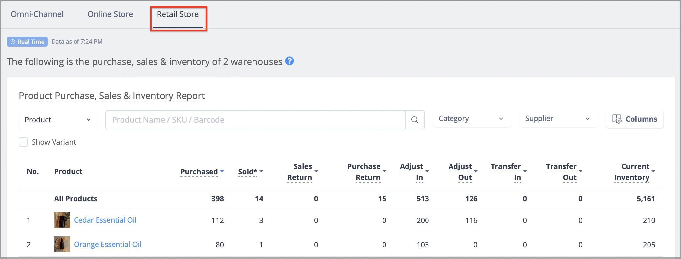Screen dimensions: 681x259
Task: Click the Product Purchase, Sales & Inventory Report heading
Action: tap(112, 96)
